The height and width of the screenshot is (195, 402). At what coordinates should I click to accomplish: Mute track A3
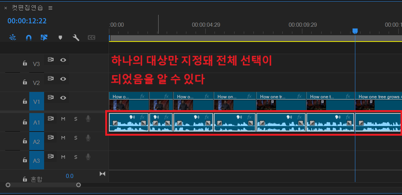click(x=63, y=157)
